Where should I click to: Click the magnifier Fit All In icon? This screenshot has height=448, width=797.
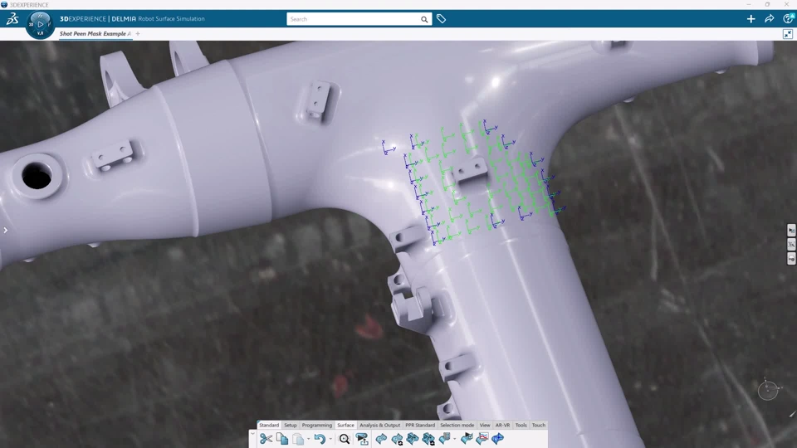[x=344, y=439]
